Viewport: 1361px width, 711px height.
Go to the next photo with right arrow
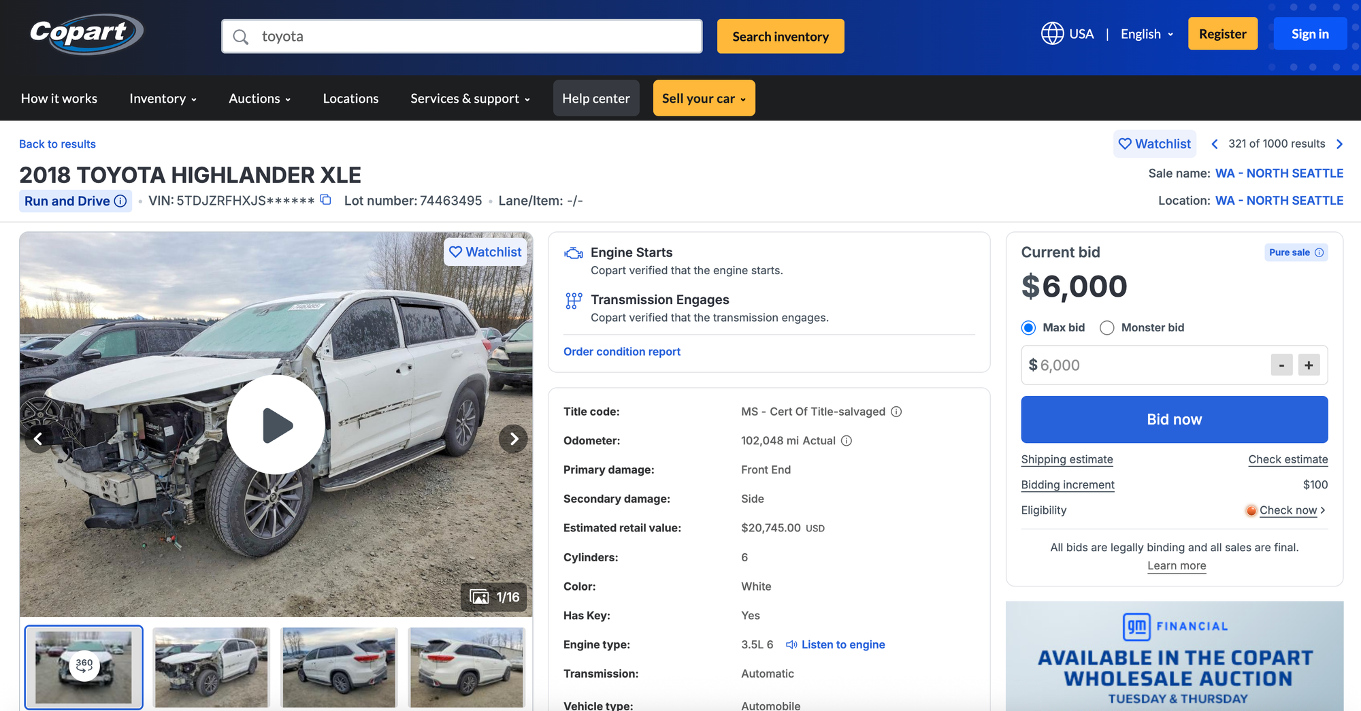coord(513,439)
